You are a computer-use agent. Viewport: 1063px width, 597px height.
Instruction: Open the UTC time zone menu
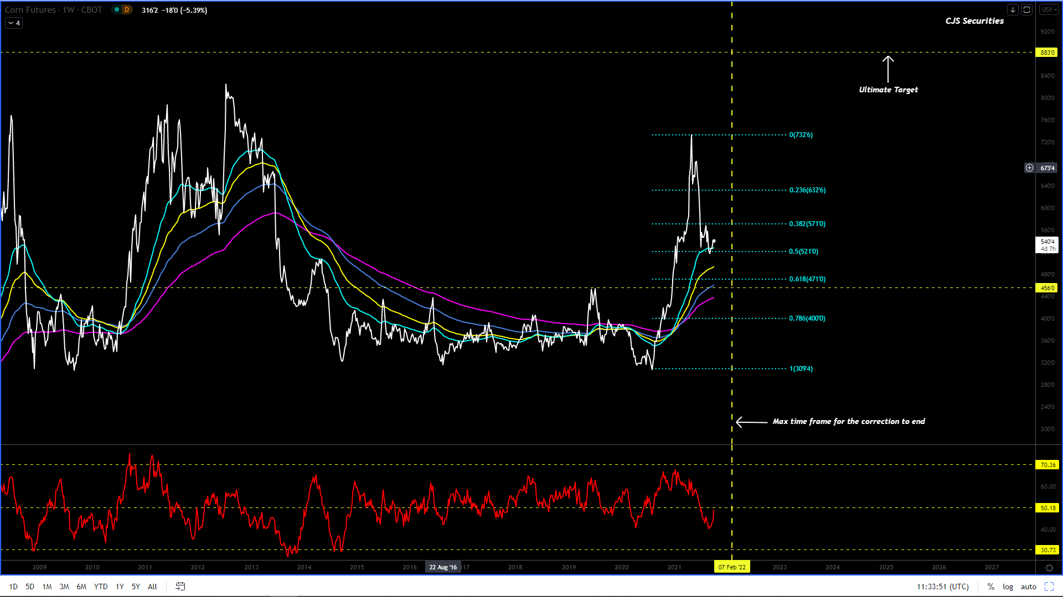point(943,586)
